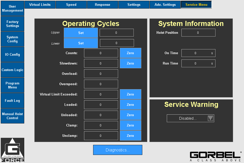Open User Management from the sidebar
Image resolution: width=244 pixels, height=163 pixels.
[x=12, y=9]
